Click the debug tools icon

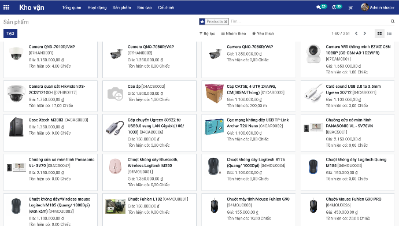(350, 8)
